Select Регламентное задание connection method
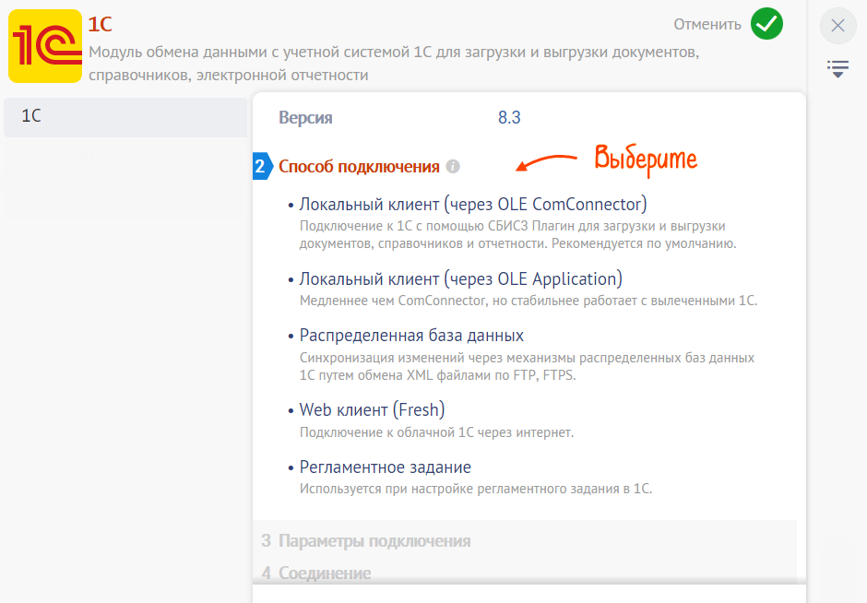Image resolution: width=867 pixels, height=603 pixels. point(385,467)
